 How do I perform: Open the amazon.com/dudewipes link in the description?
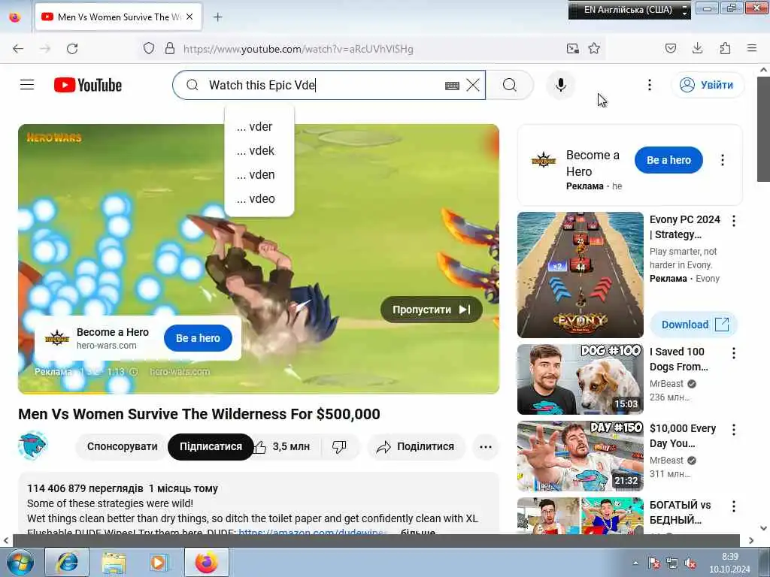pos(314,532)
